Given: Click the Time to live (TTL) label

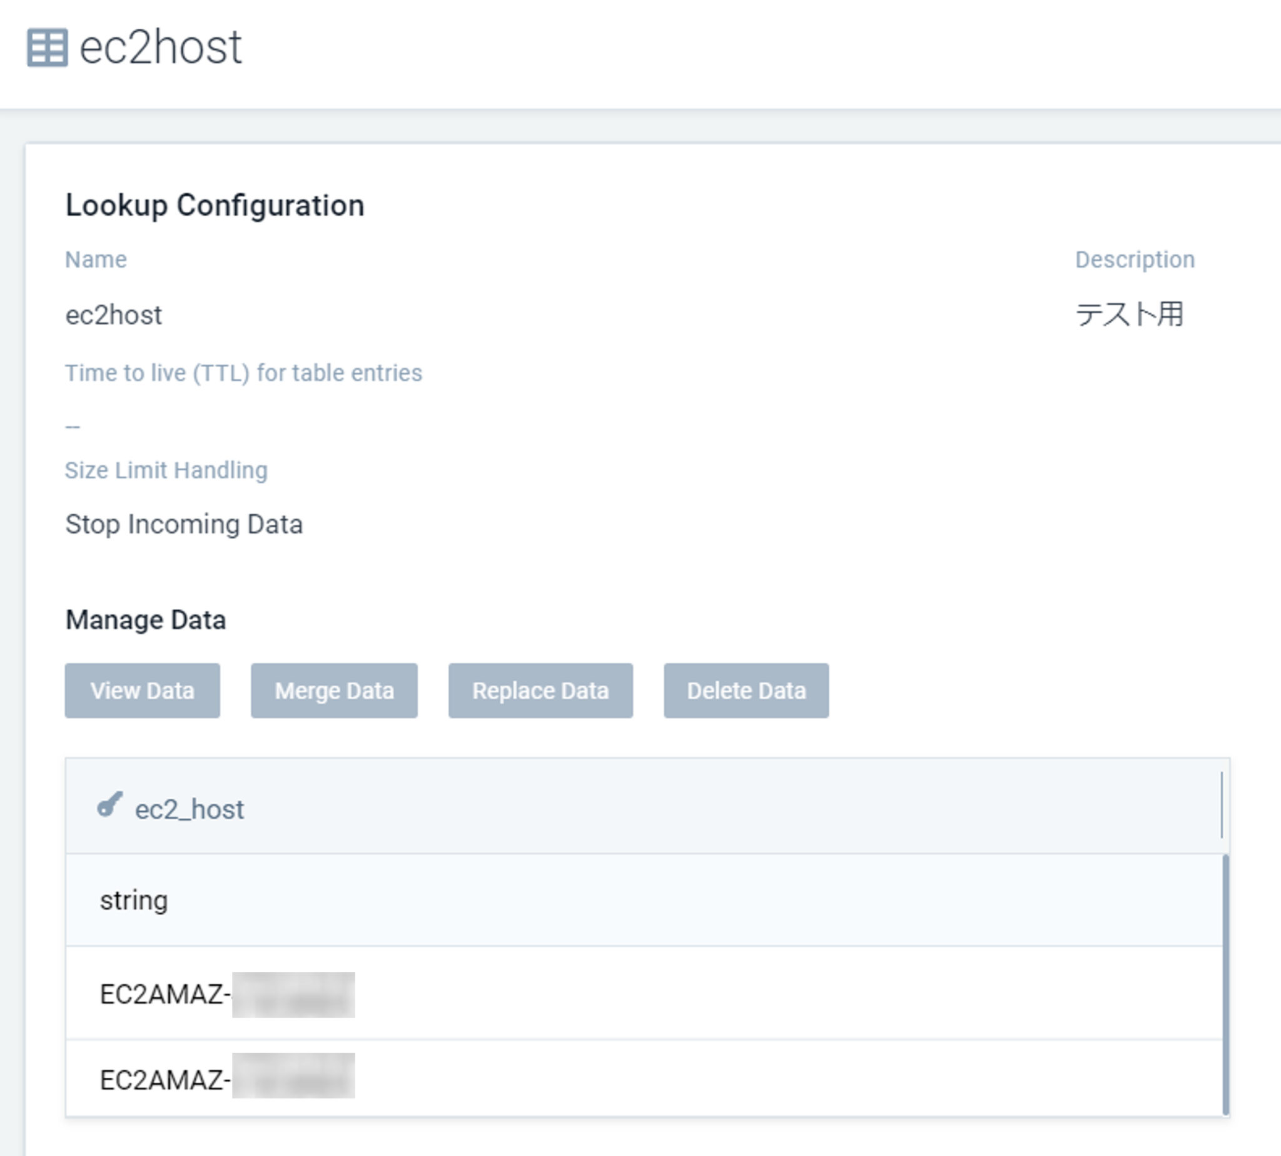Looking at the screenshot, I should [x=243, y=373].
